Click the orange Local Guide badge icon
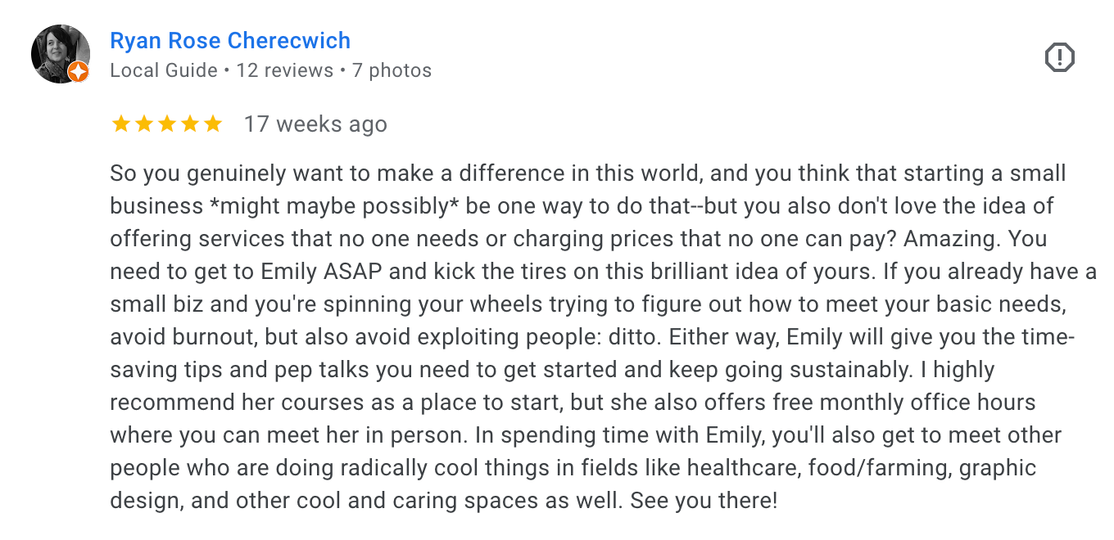 tap(78, 72)
